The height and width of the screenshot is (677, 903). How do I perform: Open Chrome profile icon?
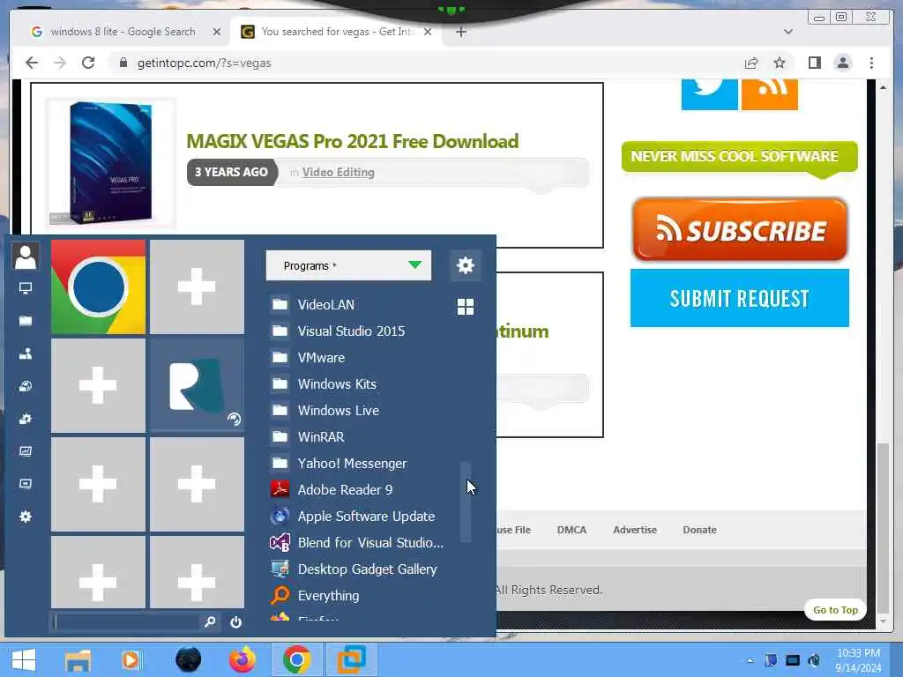pos(842,63)
